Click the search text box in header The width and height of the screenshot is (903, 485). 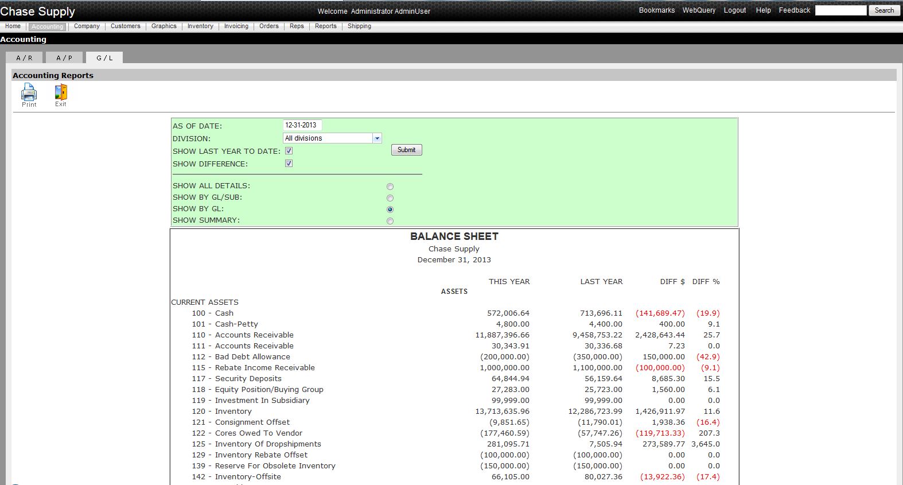tap(840, 10)
